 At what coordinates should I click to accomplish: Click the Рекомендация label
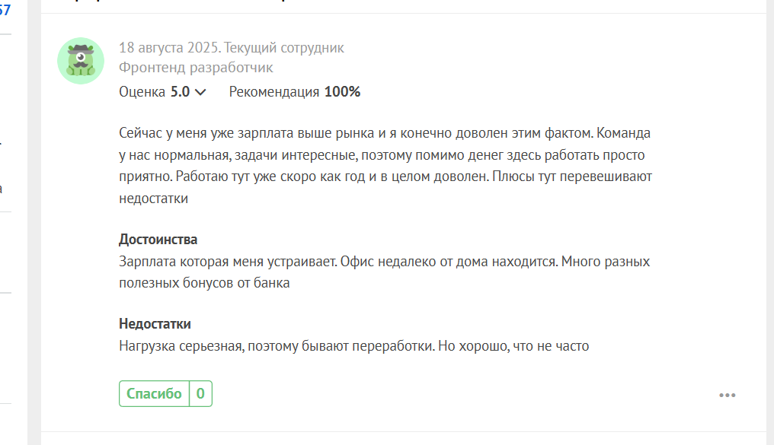click(274, 92)
